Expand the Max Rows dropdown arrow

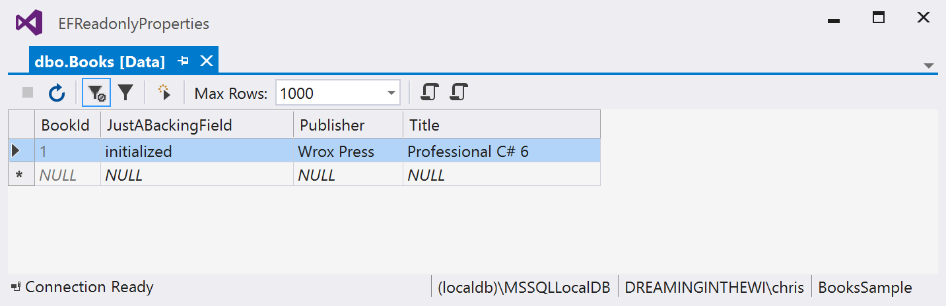coord(391,94)
